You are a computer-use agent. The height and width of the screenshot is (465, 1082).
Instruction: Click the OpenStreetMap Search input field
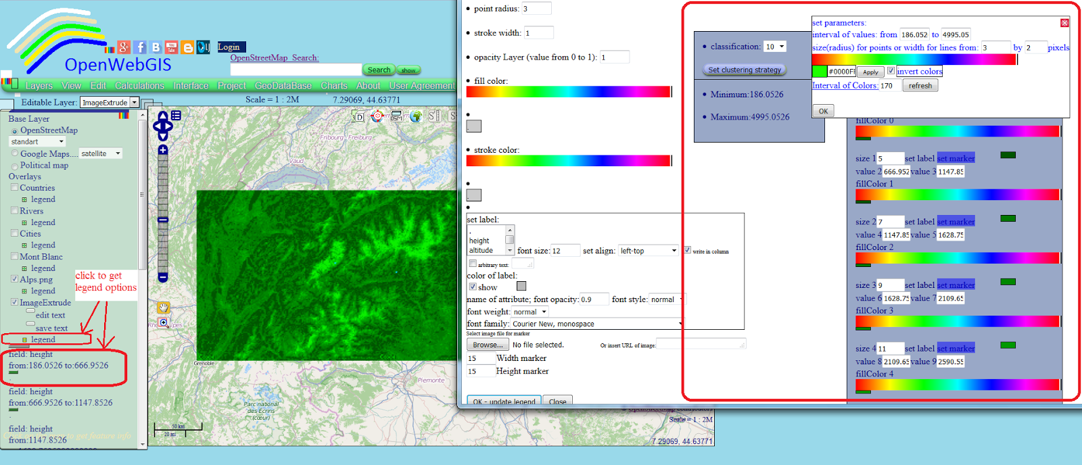click(x=296, y=70)
